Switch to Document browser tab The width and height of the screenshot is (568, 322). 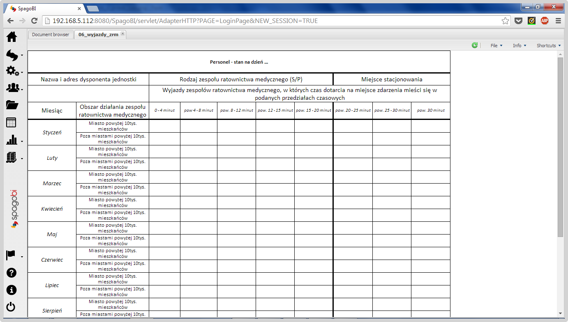(x=51, y=34)
